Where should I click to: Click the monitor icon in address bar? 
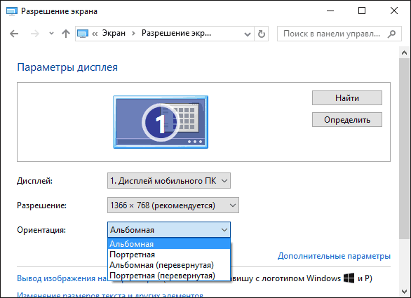[83, 34]
